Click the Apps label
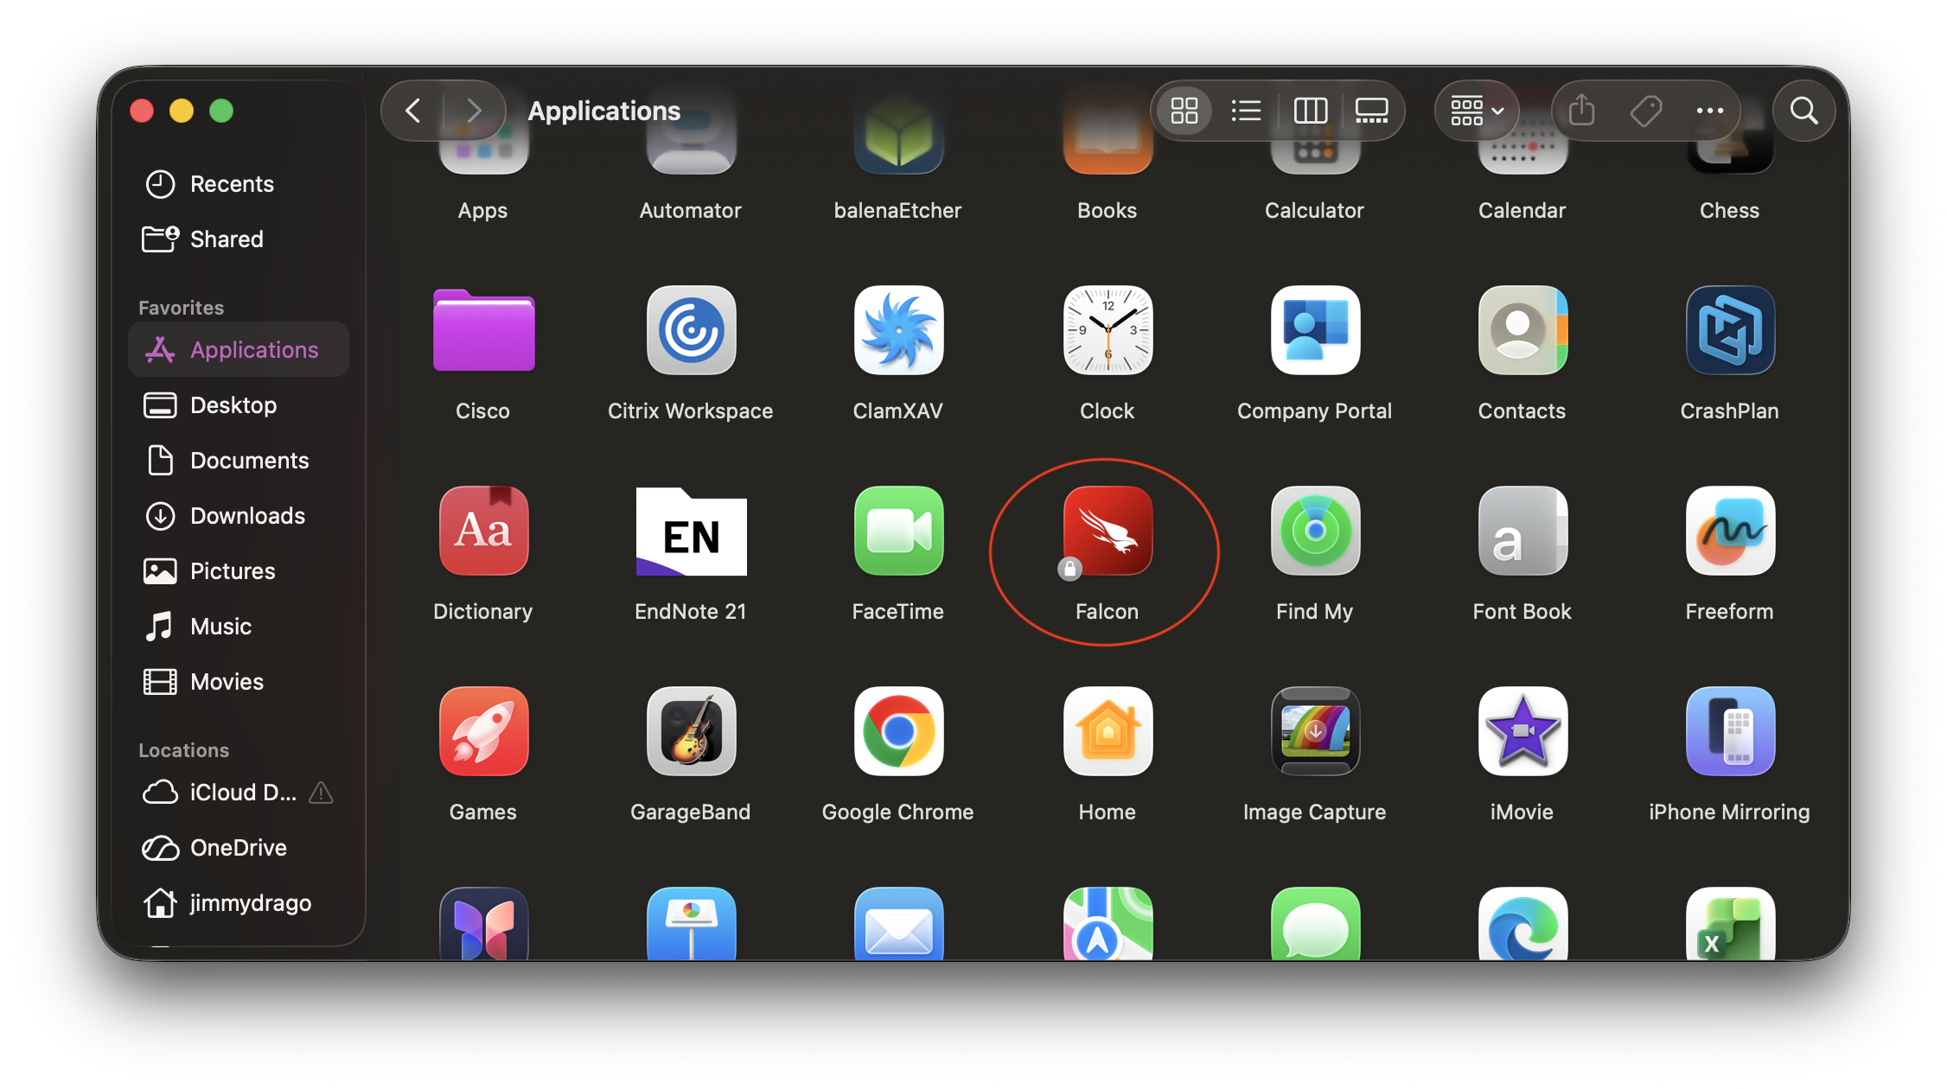The image size is (1947, 1089). (x=482, y=211)
